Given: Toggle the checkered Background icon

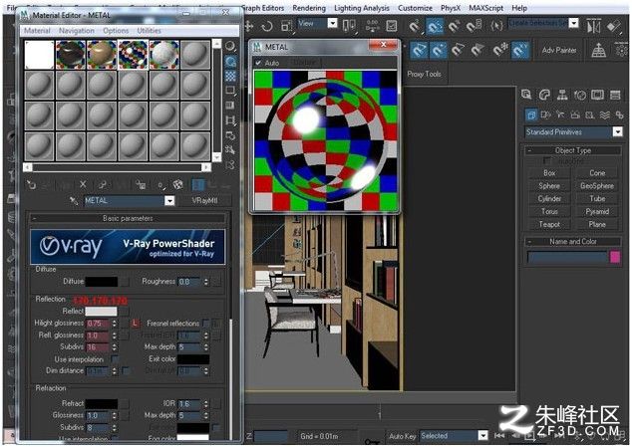Looking at the screenshot, I should [230, 76].
